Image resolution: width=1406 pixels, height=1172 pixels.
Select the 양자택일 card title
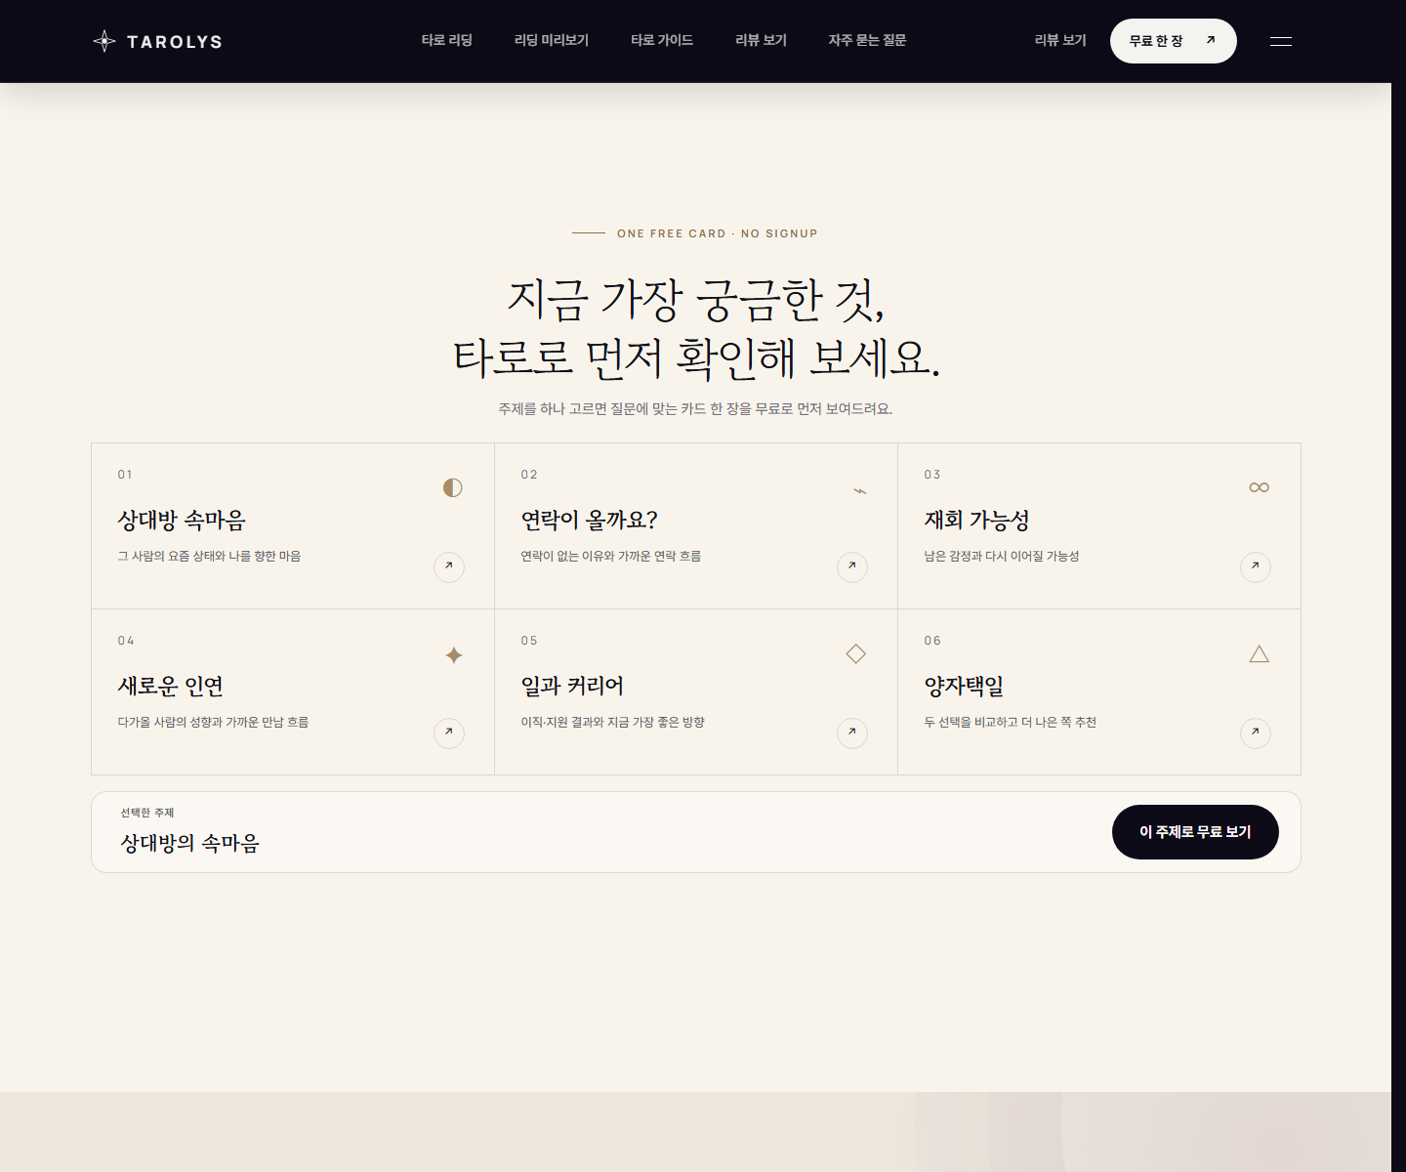pyautogui.click(x=964, y=687)
